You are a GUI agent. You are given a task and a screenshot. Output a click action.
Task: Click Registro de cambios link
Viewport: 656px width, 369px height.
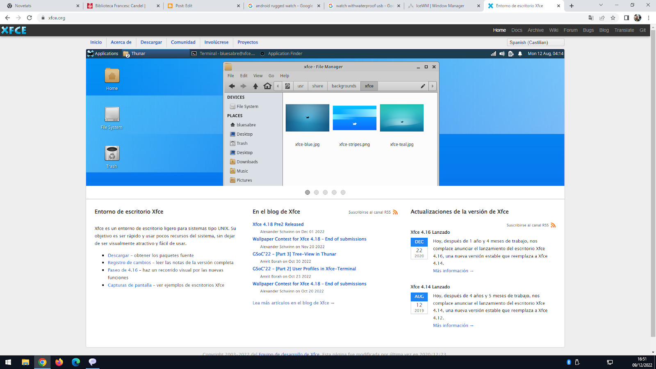pyautogui.click(x=129, y=263)
